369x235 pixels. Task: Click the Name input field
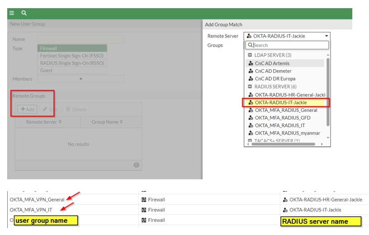click(x=80, y=39)
